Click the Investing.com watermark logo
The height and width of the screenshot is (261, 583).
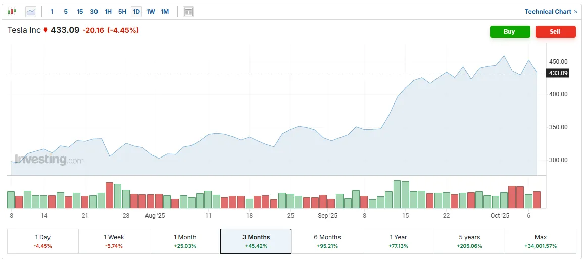click(49, 160)
